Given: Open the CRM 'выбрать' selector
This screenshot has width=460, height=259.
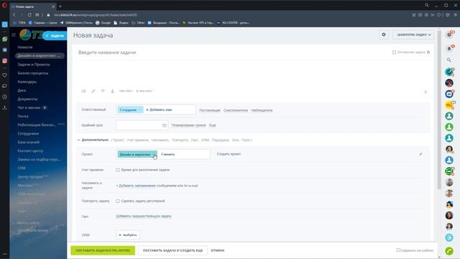Looking at the screenshot, I should [x=128, y=235].
